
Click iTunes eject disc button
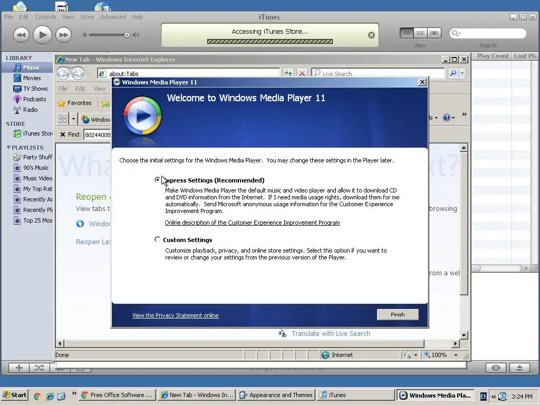point(519,368)
